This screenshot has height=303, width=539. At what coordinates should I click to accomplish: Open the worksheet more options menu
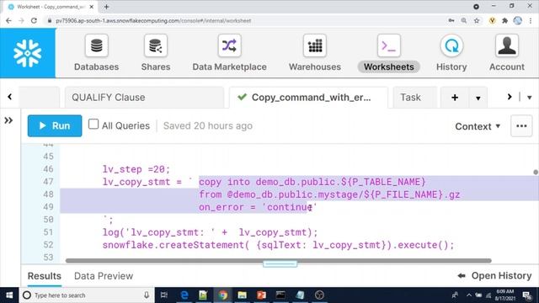[521, 126]
